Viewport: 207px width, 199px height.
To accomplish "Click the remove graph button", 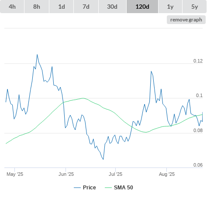I will click(186, 20).
